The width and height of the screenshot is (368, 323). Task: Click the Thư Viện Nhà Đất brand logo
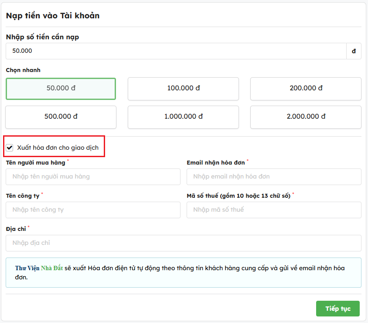[x=39, y=268]
